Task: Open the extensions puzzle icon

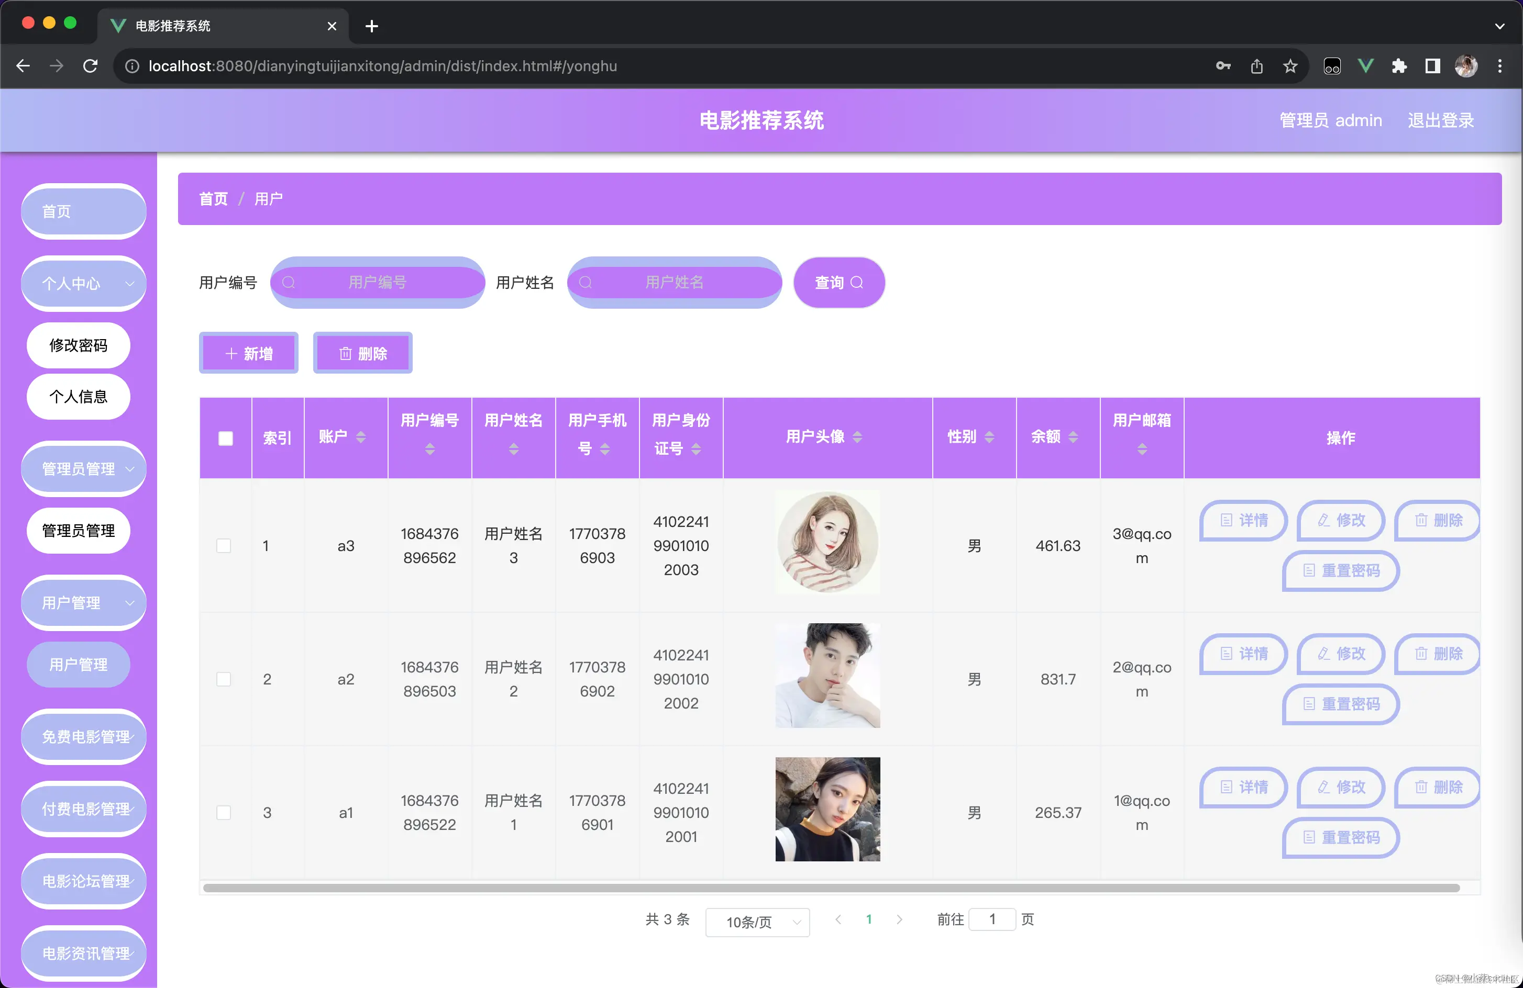Action: 1399,66
